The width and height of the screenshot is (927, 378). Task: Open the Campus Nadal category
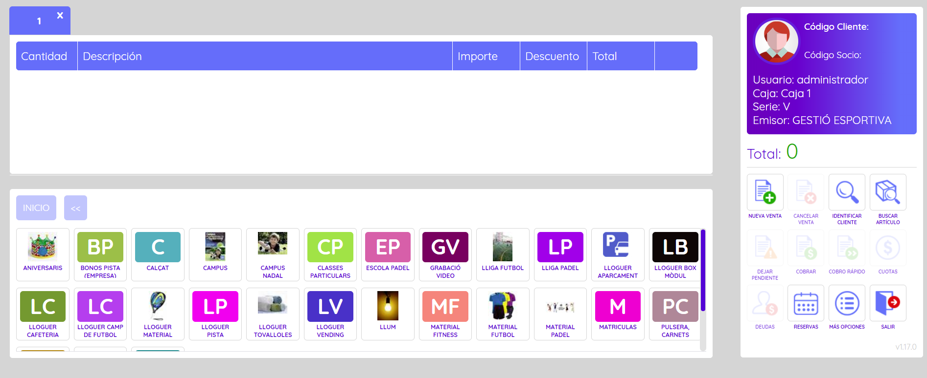(x=273, y=254)
